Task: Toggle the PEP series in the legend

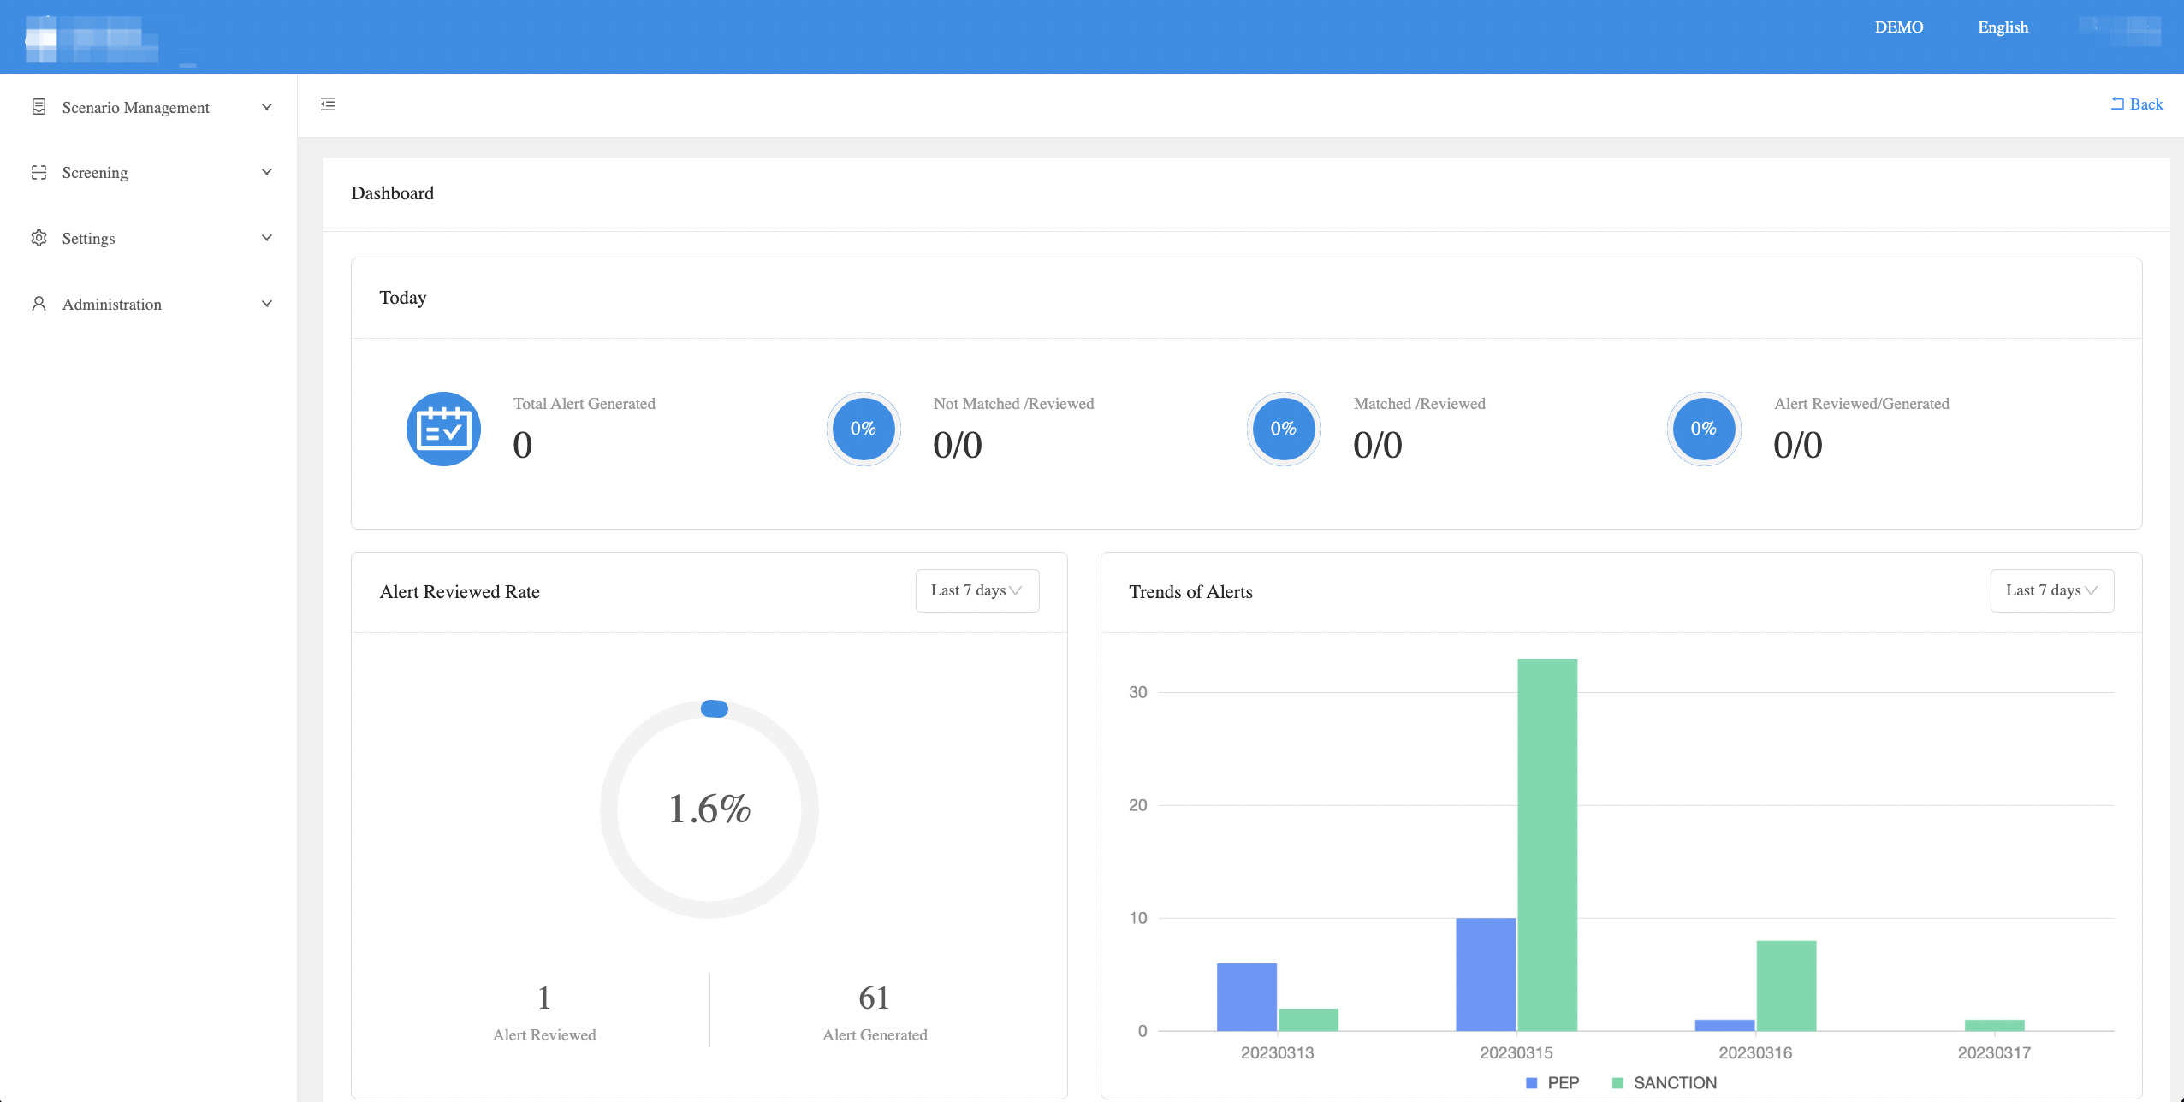Action: tap(1553, 1081)
